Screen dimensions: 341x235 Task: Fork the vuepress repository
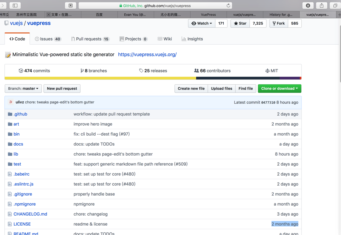pos(279,23)
